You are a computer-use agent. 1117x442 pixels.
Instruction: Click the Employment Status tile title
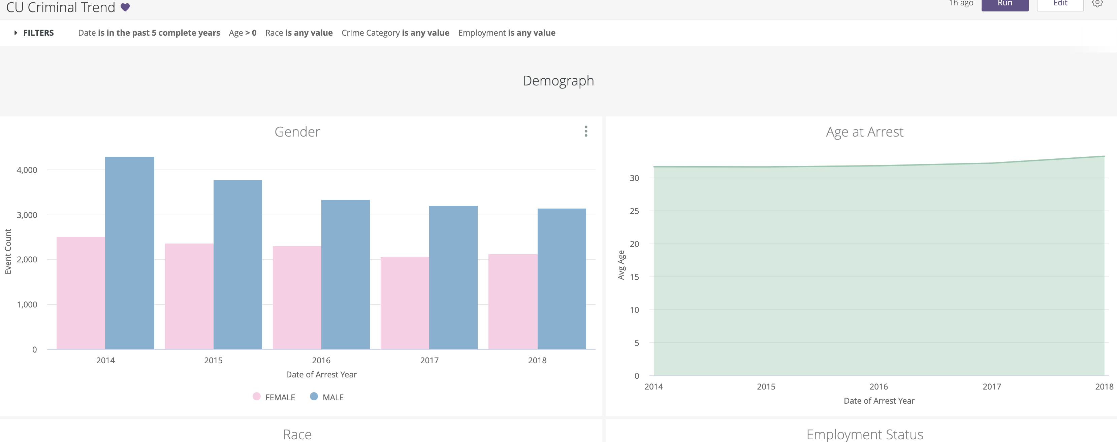coord(864,434)
